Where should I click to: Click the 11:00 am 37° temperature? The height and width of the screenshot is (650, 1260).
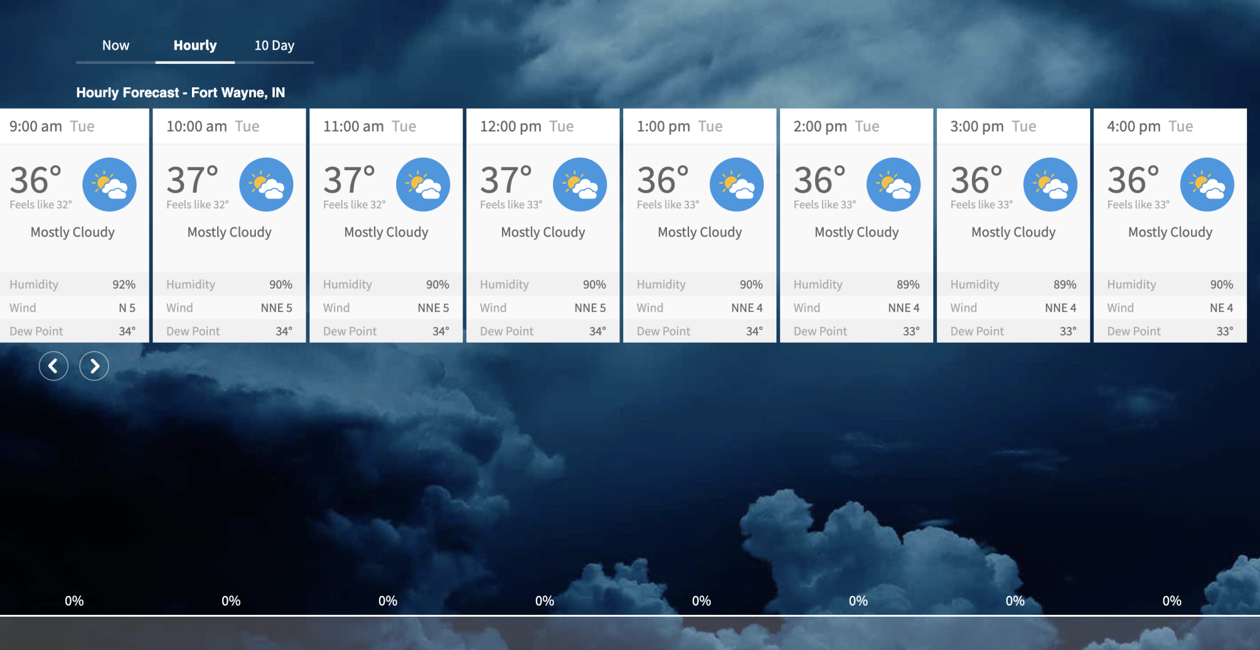tap(349, 180)
